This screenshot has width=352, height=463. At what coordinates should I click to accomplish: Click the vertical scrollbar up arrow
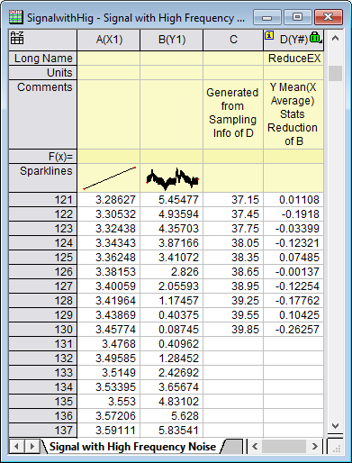pos(335,38)
